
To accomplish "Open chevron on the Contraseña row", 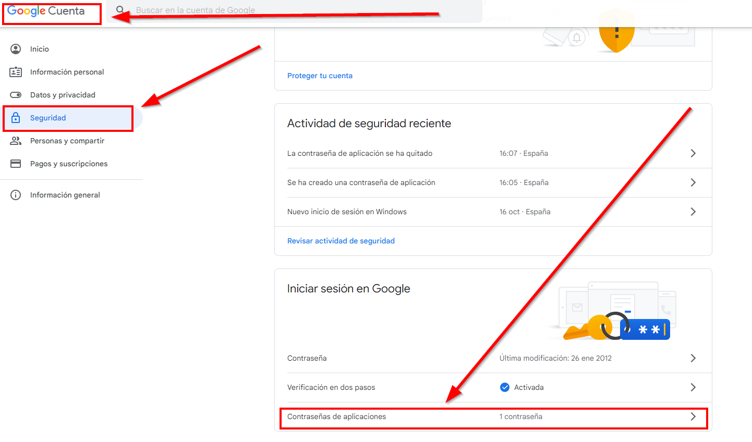I will (x=693, y=358).
